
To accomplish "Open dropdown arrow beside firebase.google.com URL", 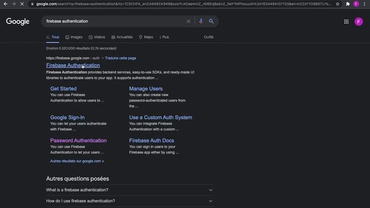I will 102,58.
